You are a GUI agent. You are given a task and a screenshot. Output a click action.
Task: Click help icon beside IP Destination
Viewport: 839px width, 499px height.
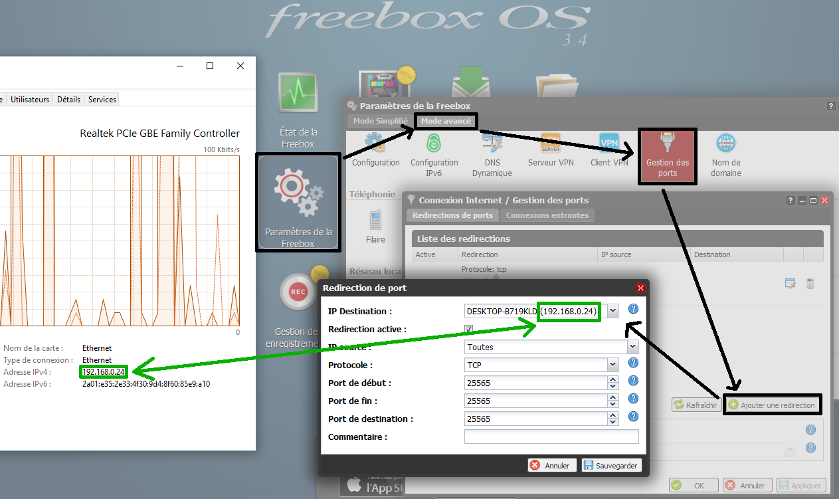(633, 309)
